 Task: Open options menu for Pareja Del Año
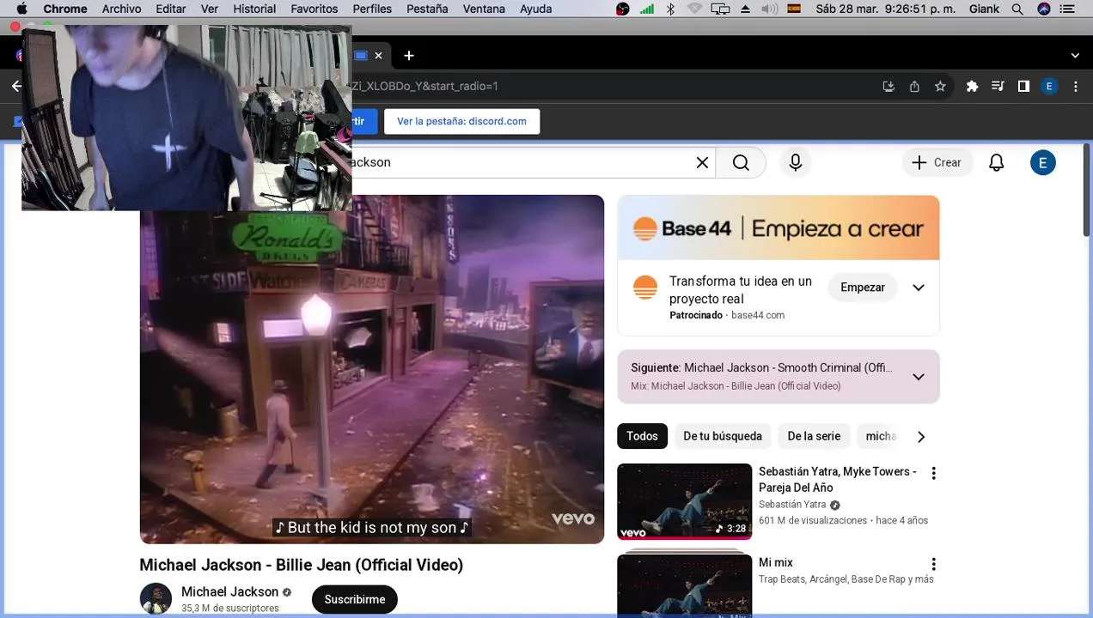933,473
